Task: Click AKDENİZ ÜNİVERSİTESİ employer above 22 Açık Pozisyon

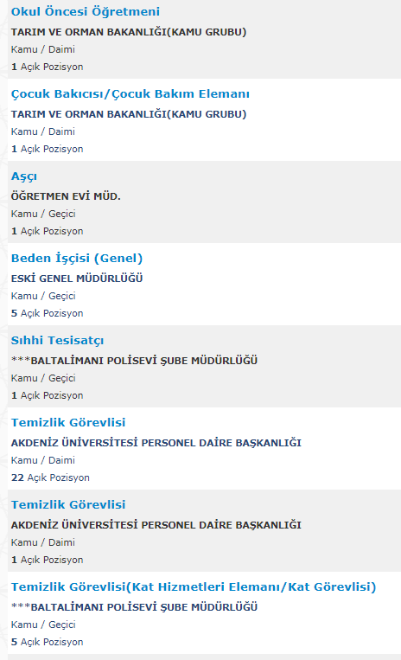Action: pos(156,443)
